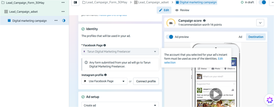Click the Connect profile button

tap(146, 81)
